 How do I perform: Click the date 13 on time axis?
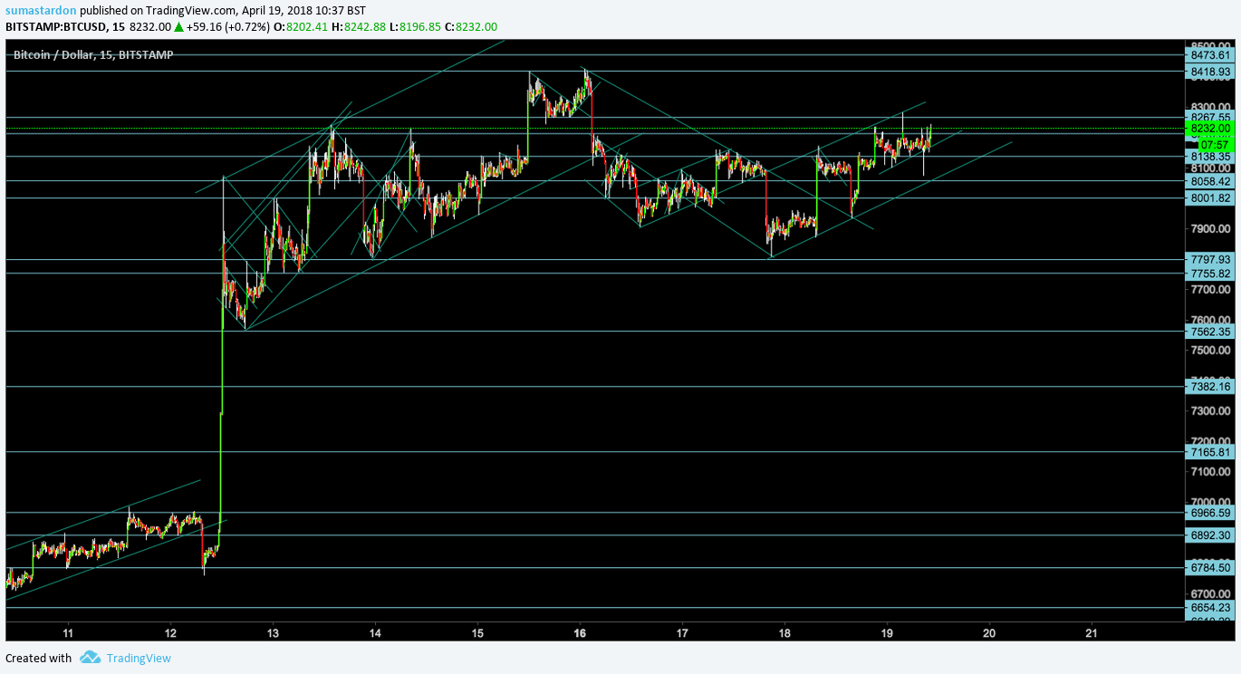point(273,632)
